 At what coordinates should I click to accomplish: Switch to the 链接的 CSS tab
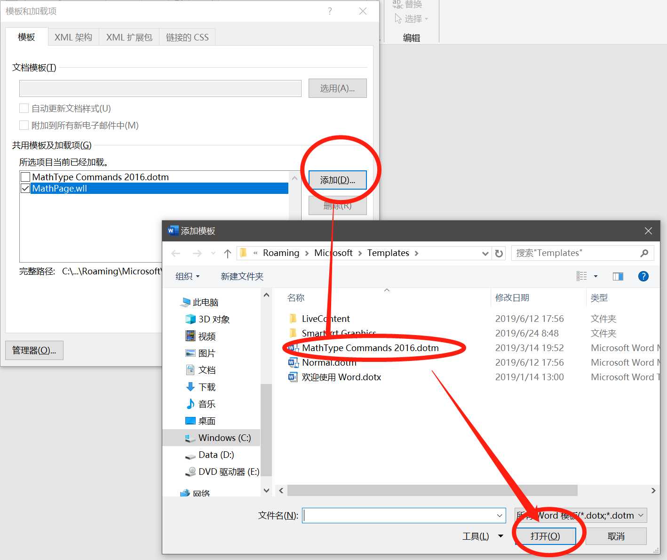coord(187,37)
